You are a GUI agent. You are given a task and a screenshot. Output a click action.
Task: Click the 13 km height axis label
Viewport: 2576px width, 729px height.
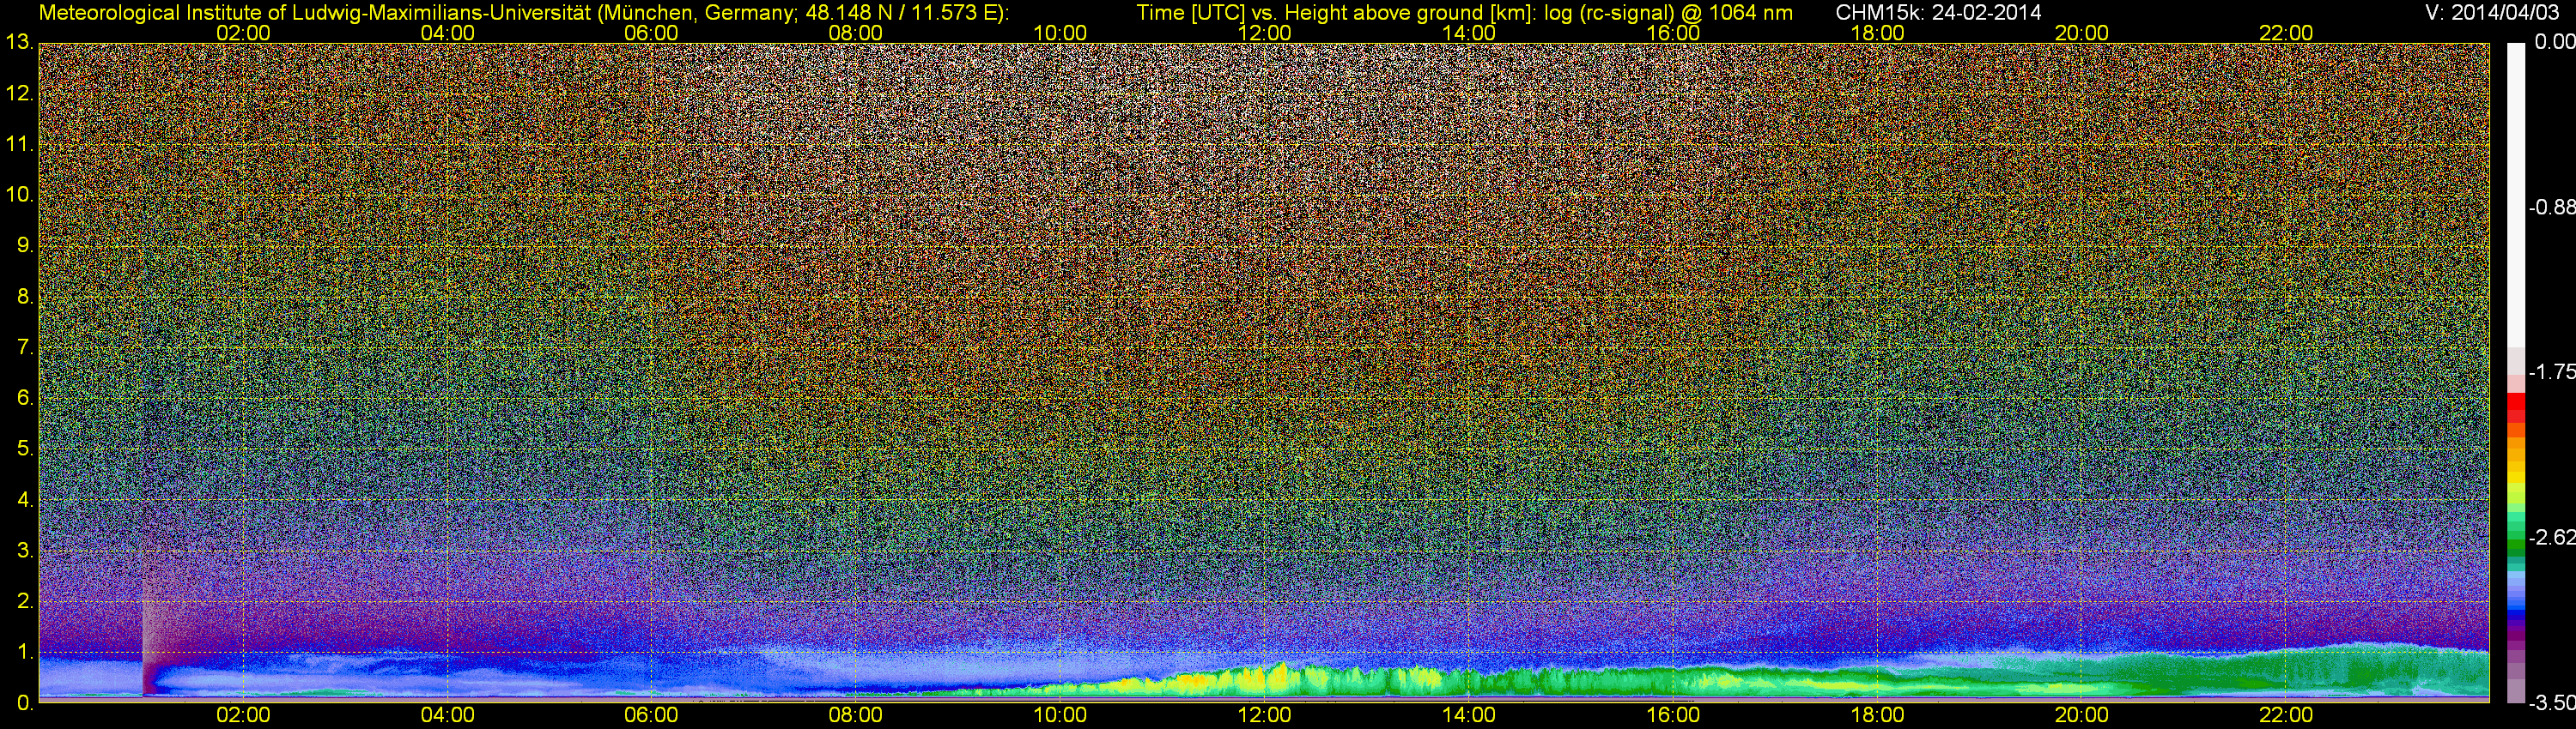click(19, 42)
